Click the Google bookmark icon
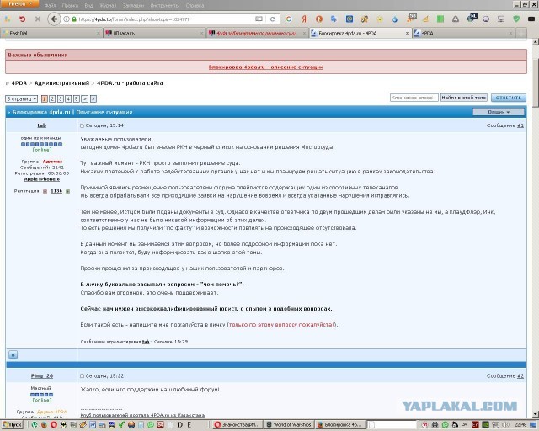 tap(289, 19)
